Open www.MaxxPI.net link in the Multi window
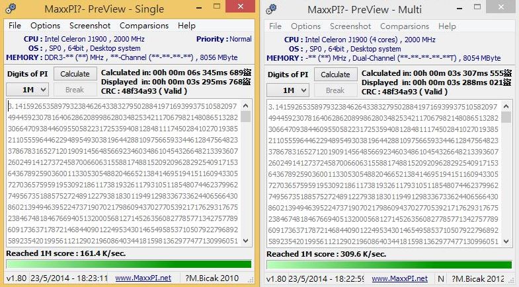 point(400,278)
